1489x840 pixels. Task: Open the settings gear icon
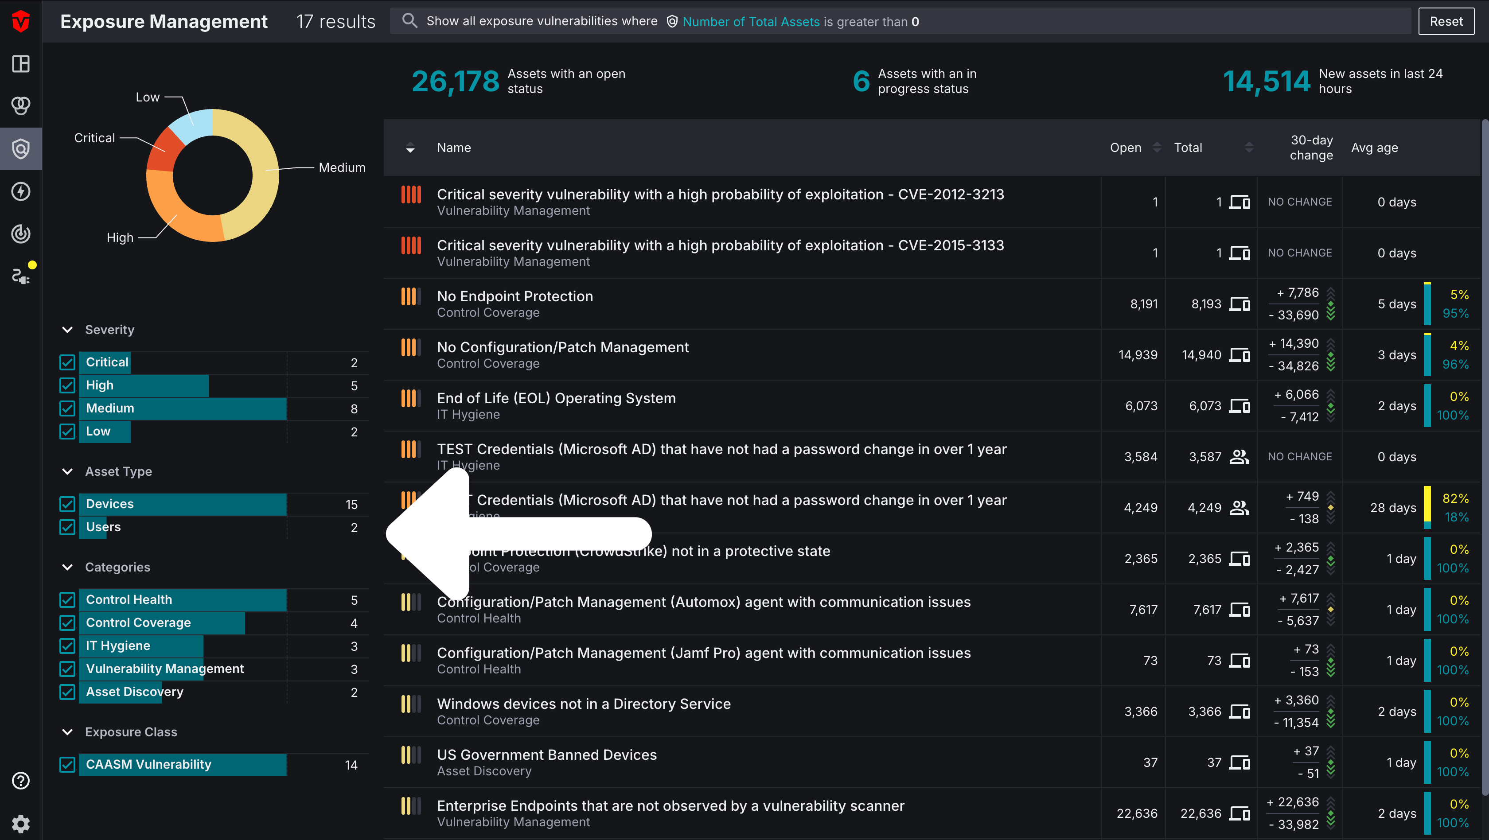pos(21,823)
